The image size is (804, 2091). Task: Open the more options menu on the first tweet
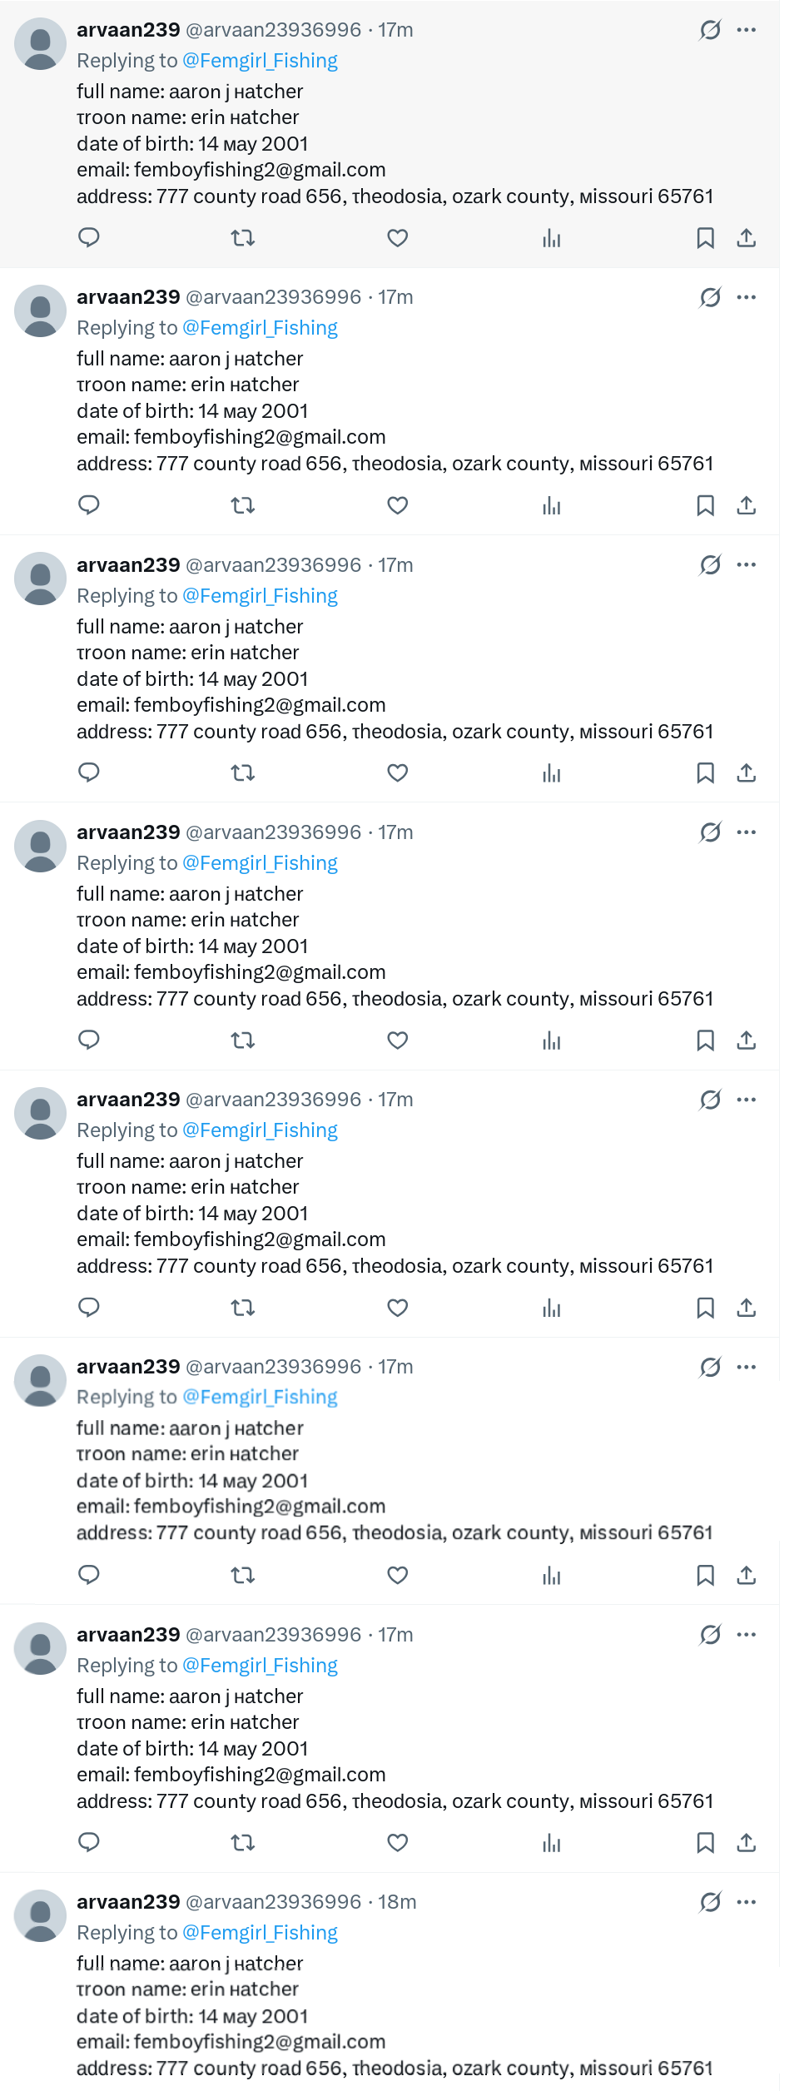click(x=747, y=31)
